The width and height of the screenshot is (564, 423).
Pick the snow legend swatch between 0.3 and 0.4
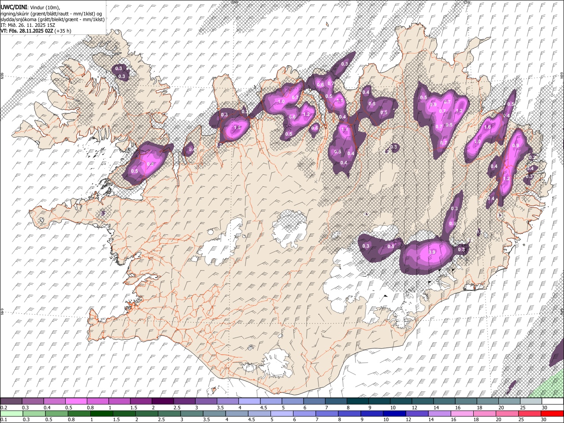click(x=33, y=401)
